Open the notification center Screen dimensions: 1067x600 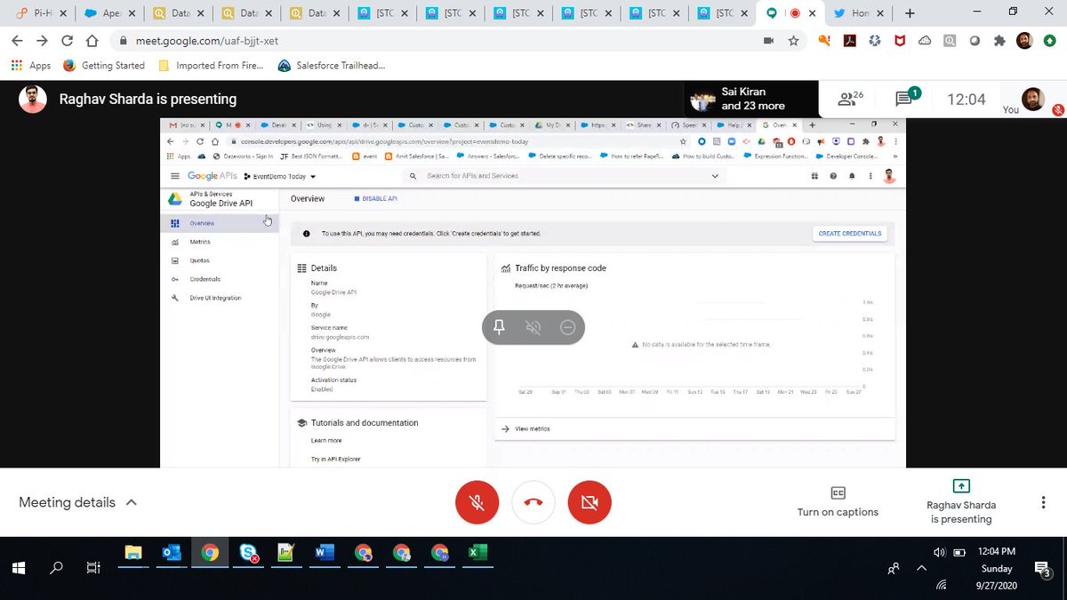pos(1042,568)
